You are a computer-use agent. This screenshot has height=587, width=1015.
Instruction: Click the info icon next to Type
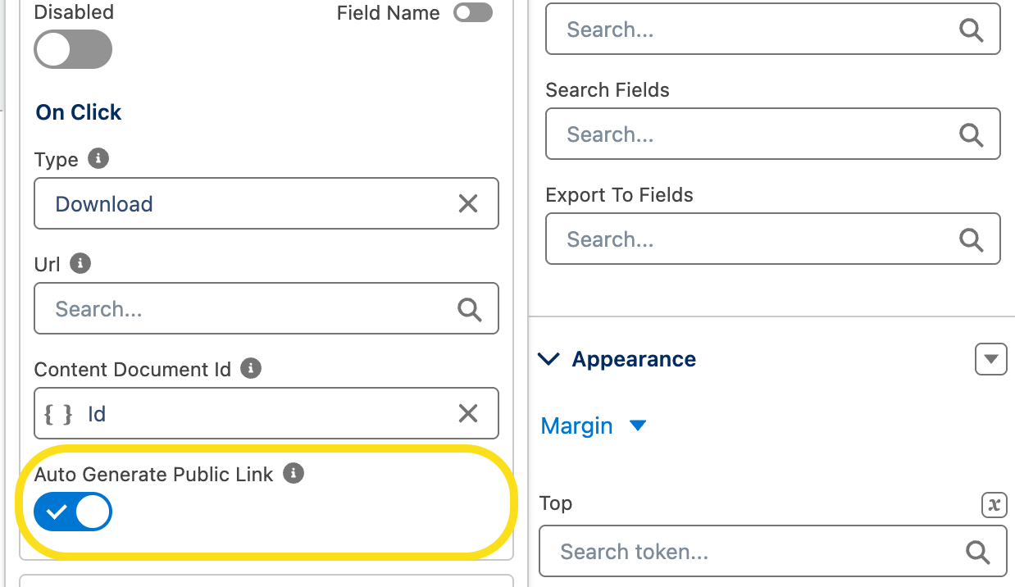pos(98,158)
